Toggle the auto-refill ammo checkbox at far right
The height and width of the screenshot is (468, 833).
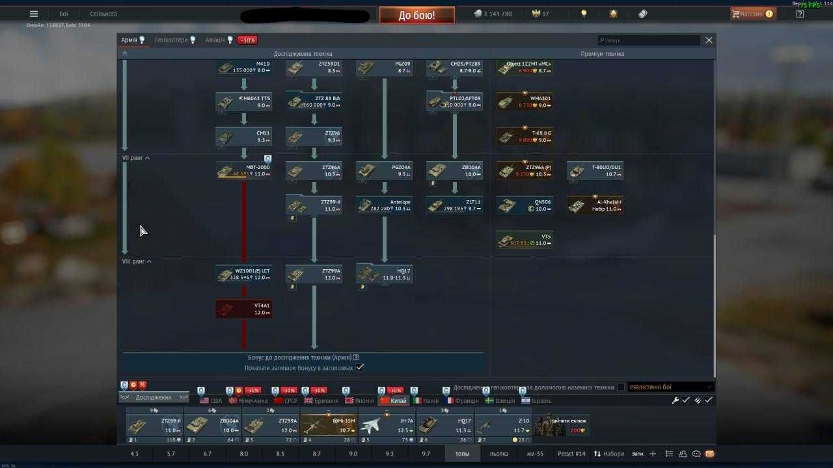tap(709, 400)
